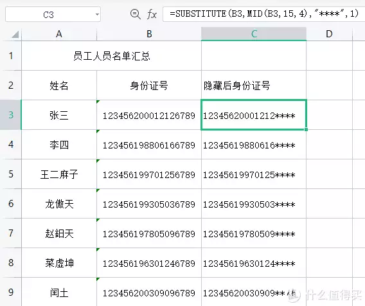Click merged title cell 员工人员名单汇总

(x=112, y=56)
